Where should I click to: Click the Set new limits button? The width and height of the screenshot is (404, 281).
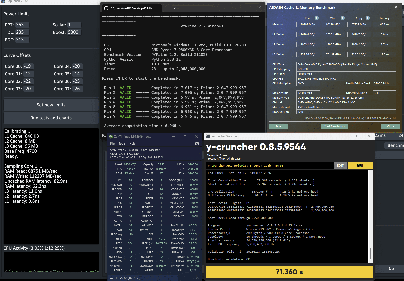[x=51, y=105]
